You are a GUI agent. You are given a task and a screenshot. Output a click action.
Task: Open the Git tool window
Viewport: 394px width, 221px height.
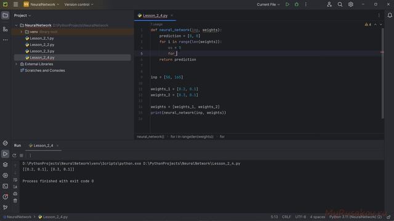(5, 207)
